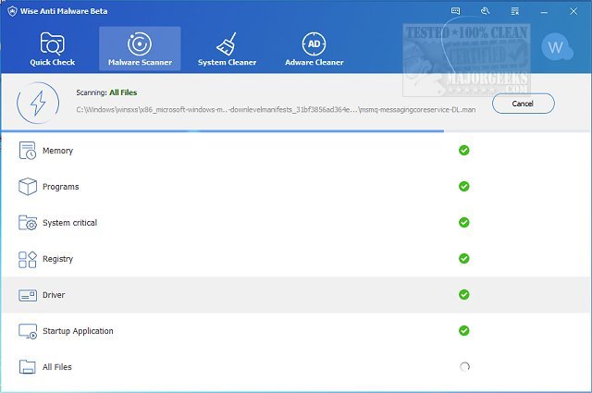Click the Driver card icon
Screen dimensions: 592x393
tap(28, 295)
